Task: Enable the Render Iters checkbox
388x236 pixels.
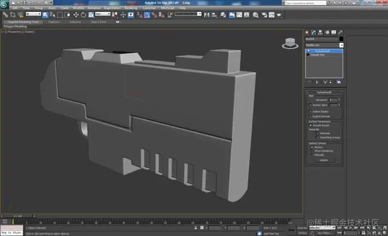Action: tap(310, 105)
